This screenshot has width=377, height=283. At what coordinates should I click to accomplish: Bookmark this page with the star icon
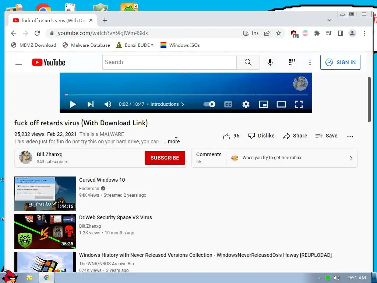point(279,33)
